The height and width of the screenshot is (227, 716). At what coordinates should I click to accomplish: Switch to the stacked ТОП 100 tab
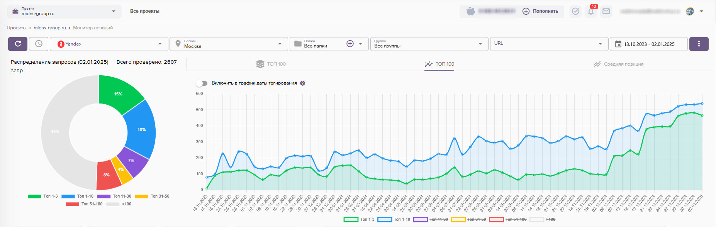271,64
